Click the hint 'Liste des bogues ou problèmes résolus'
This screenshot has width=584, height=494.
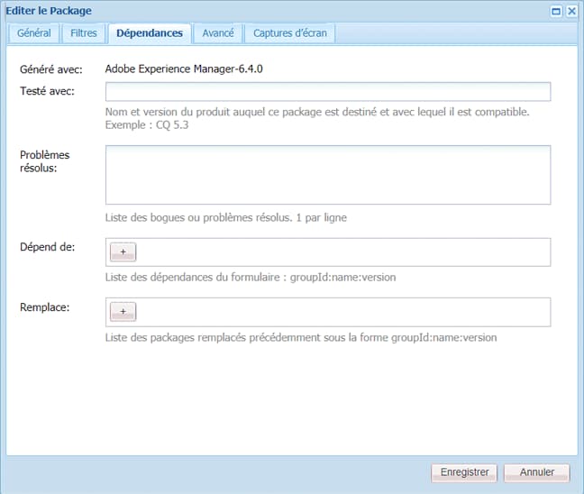(198, 217)
